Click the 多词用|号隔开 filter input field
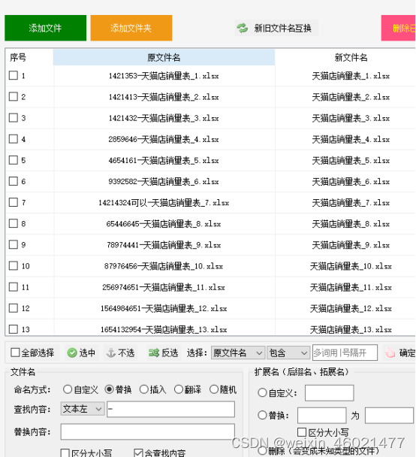This screenshot has height=457, width=416. [345, 353]
